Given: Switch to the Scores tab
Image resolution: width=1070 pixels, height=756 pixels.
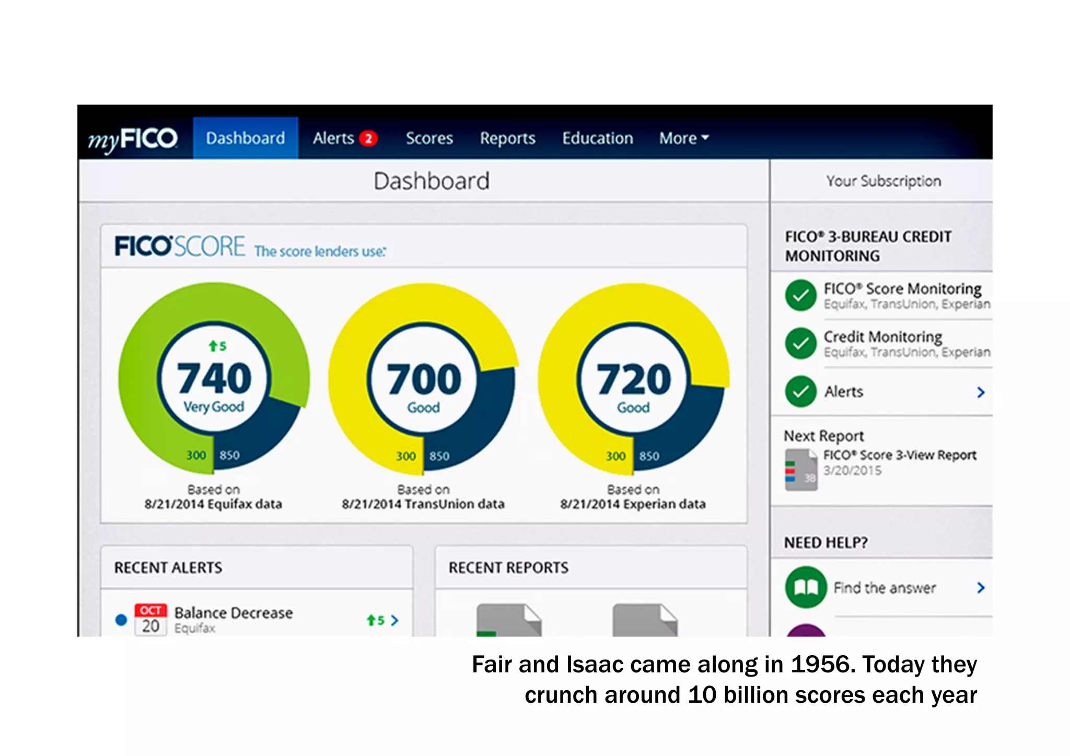Looking at the screenshot, I should click(x=429, y=138).
